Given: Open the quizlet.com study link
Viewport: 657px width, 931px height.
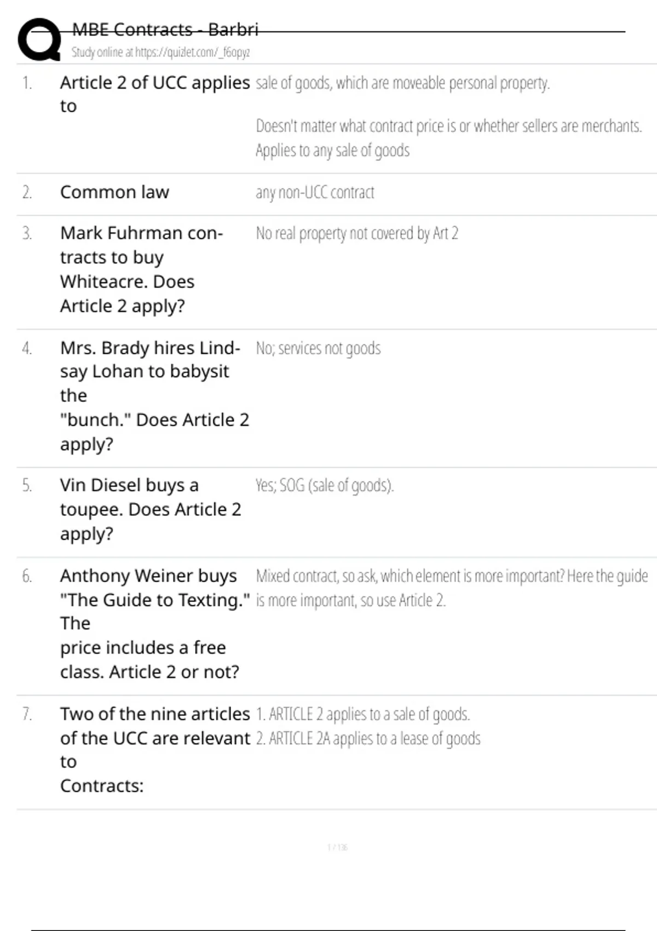Looking at the screenshot, I should point(160,53).
